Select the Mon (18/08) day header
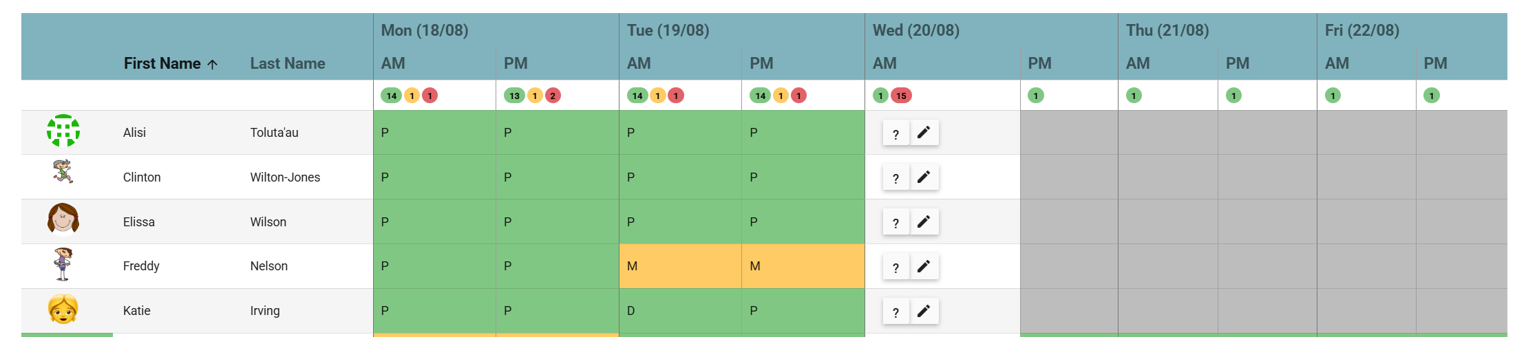1526x337 pixels. point(425,30)
